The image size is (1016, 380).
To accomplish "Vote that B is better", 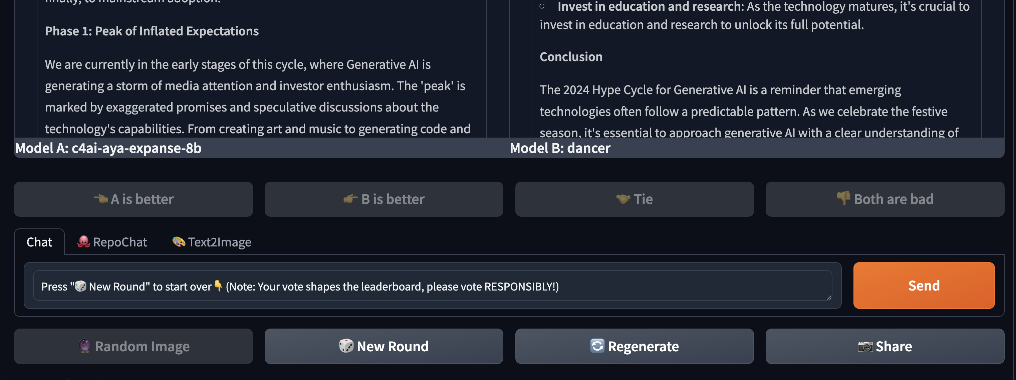I will point(384,199).
